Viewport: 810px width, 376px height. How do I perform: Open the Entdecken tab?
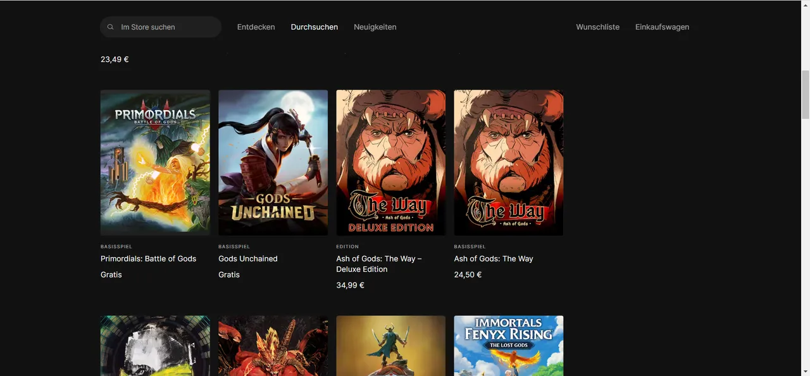[x=256, y=27]
